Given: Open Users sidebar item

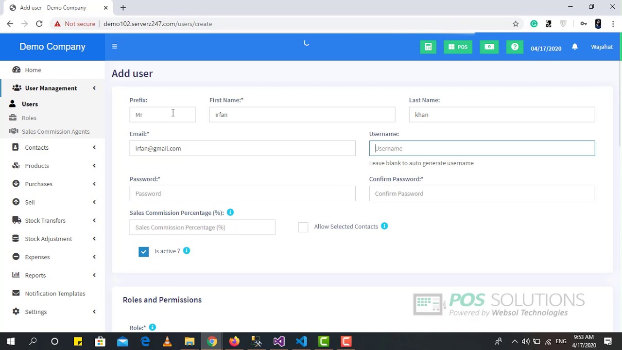Looking at the screenshot, I should click(30, 104).
